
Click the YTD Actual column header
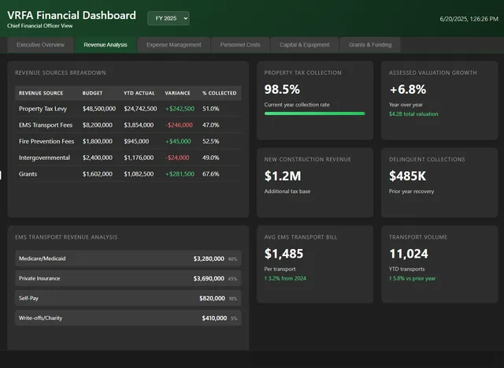pyautogui.click(x=139, y=93)
